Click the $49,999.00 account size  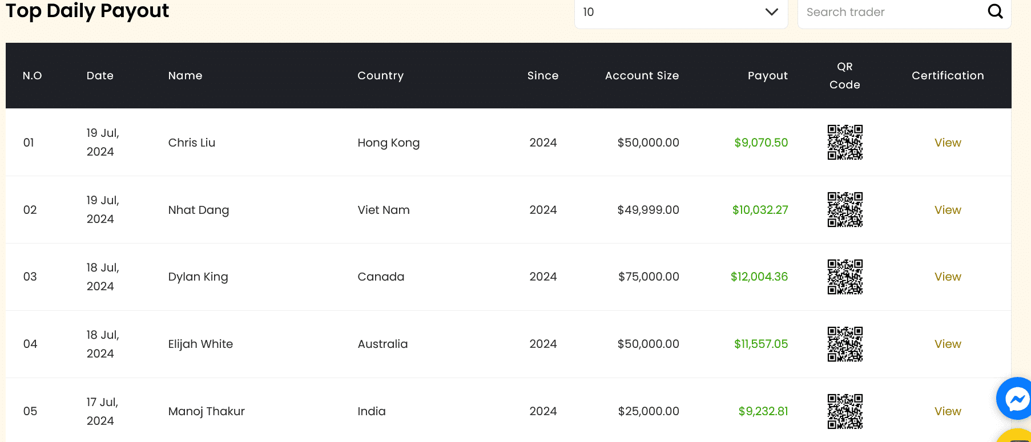648,210
